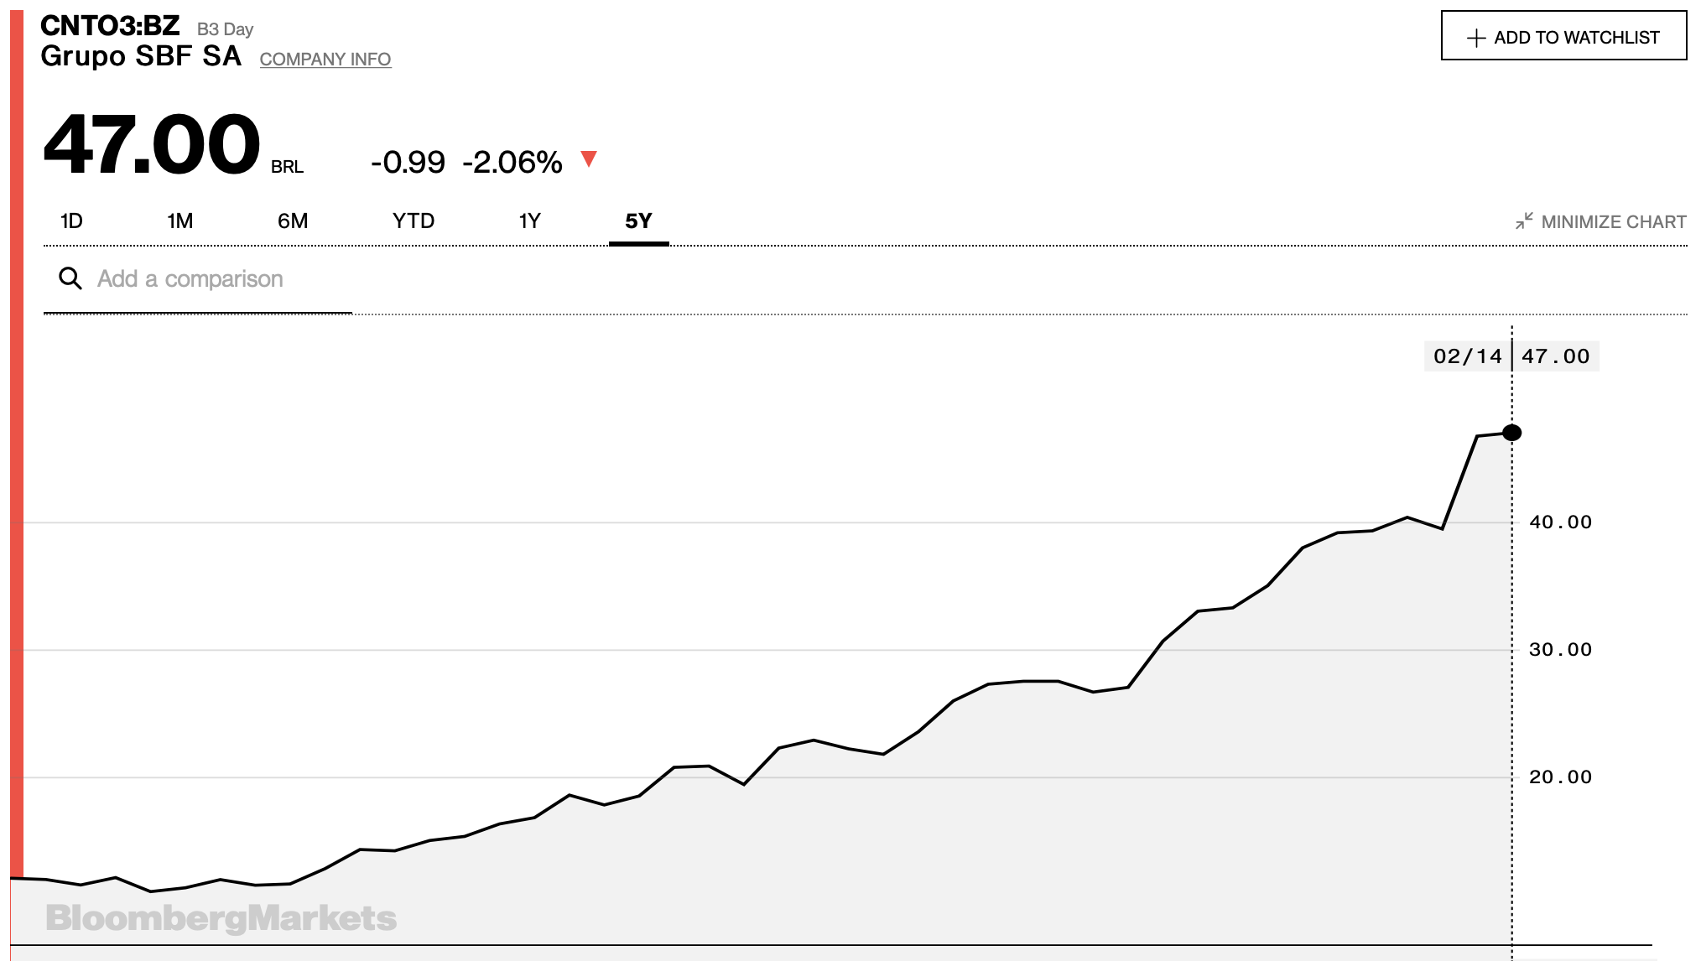
Task: Click the Bloomberg Markets watermark logo
Action: [221, 918]
